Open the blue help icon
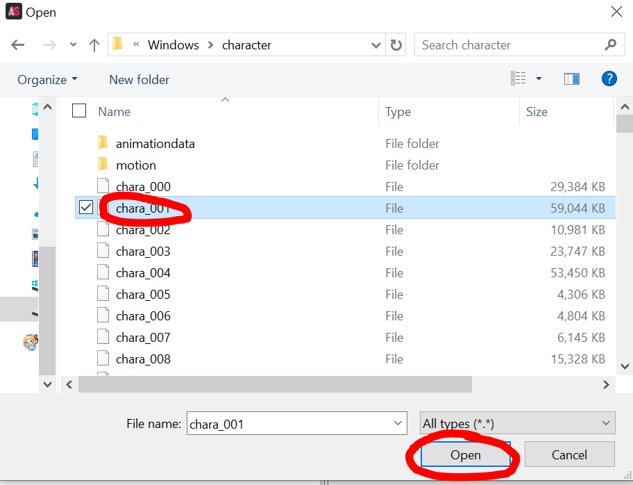The width and height of the screenshot is (633, 485). (x=609, y=79)
